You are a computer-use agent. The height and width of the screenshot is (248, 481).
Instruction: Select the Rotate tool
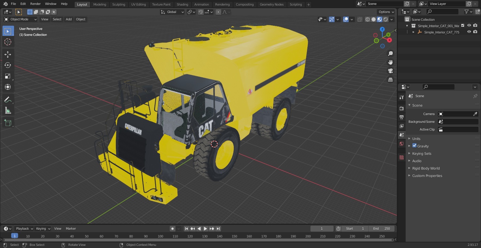[8, 65]
